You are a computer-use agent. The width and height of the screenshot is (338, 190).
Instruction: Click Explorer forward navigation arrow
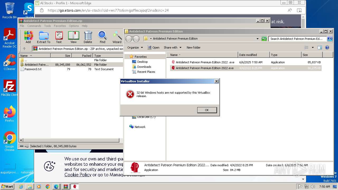coord(136,39)
